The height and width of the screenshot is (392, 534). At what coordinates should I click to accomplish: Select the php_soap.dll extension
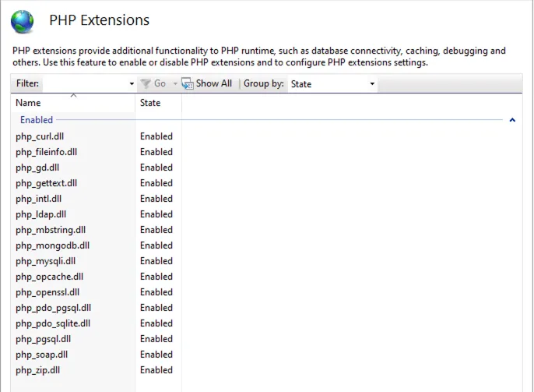click(x=41, y=355)
